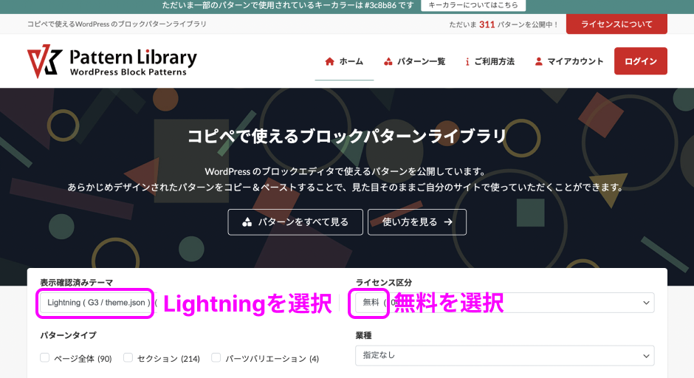Check the ページ全体 (90) checkbox
This screenshot has height=378, width=694.
click(x=45, y=357)
